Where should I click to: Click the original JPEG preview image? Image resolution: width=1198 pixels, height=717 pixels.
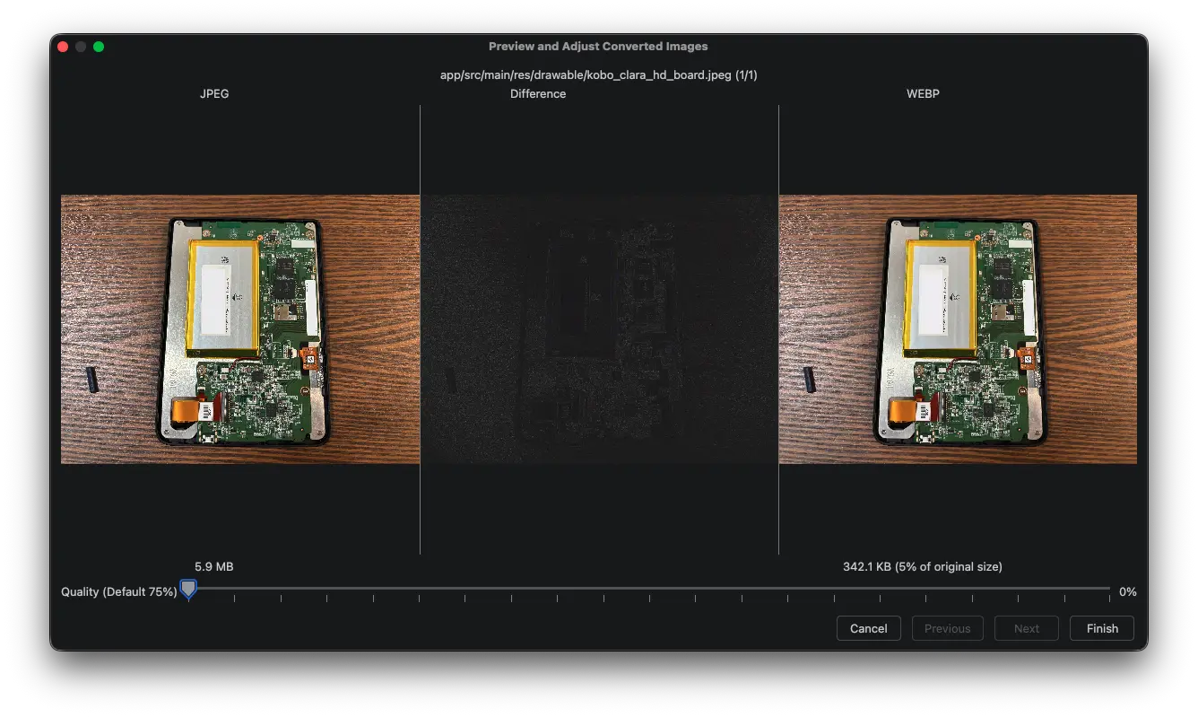(x=239, y=329)
